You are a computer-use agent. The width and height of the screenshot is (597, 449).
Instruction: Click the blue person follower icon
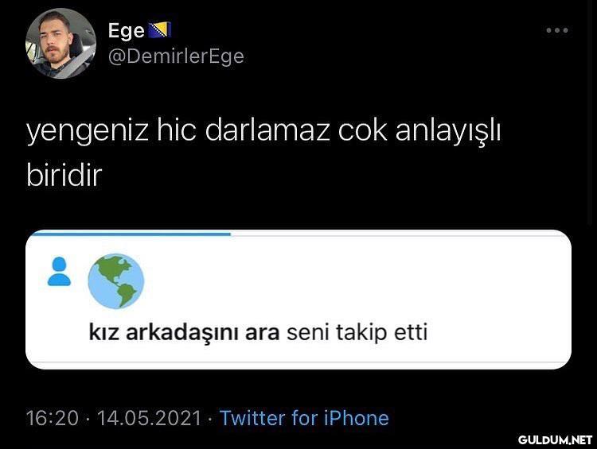(59, 272)
